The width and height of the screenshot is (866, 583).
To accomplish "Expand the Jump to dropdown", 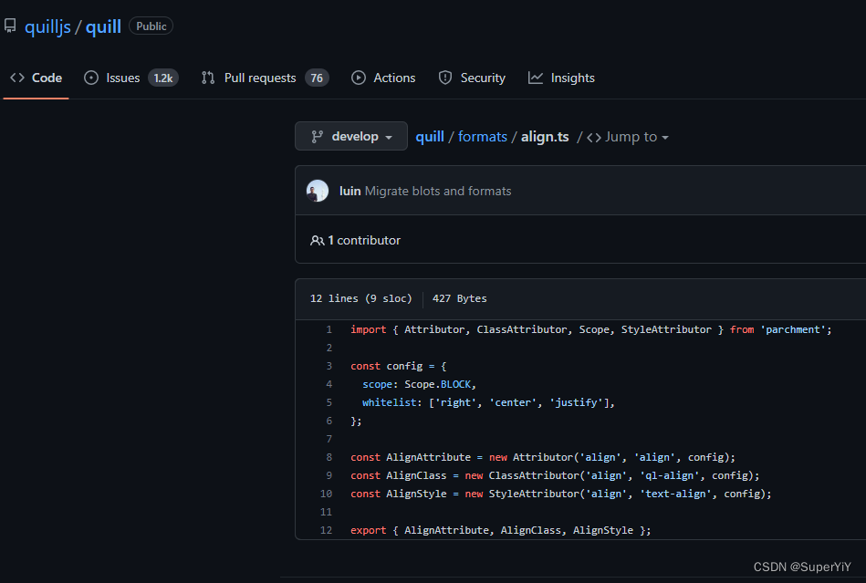I will click(628, 136).
